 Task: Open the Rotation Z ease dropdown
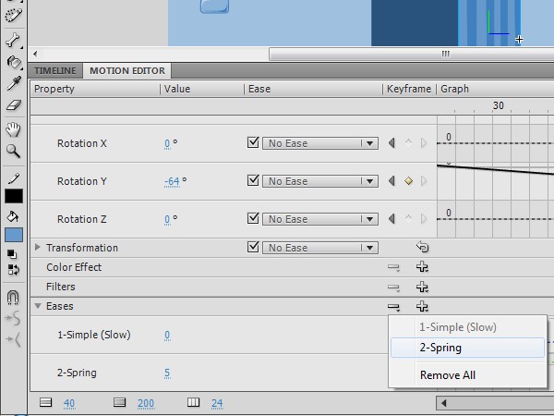click(x=369, y=219)
